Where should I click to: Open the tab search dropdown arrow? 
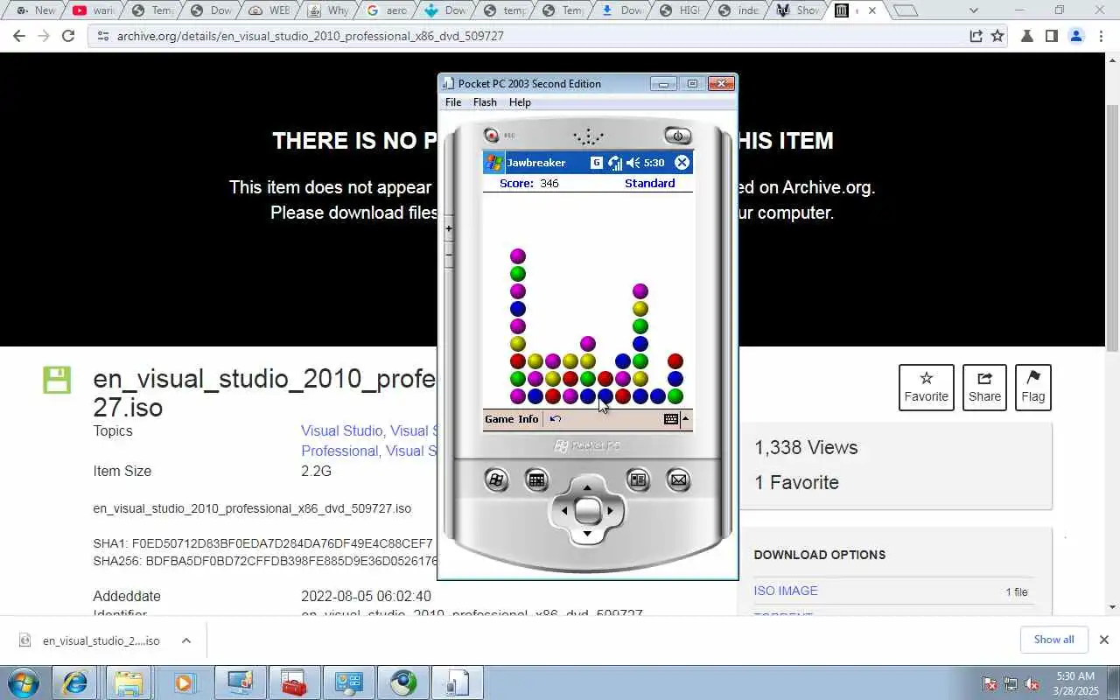click(x=974, y=10)
